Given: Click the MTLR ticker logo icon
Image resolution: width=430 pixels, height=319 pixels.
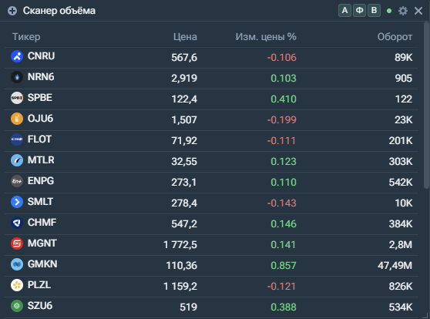Looking at the screenshot, I should point(17,160).
